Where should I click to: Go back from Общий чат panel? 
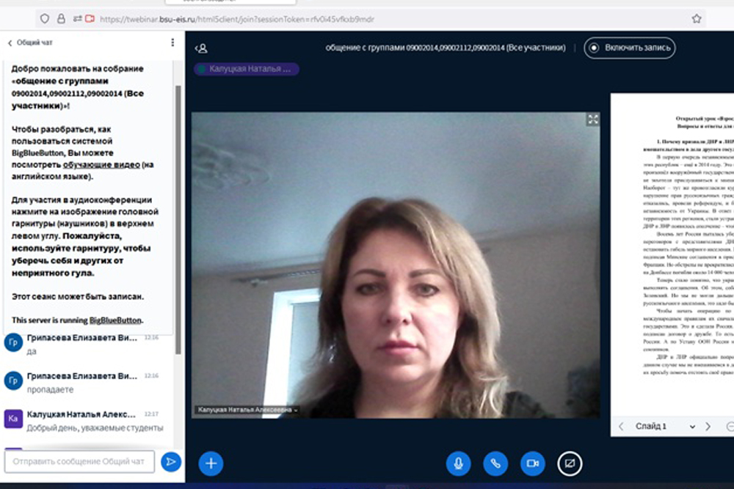pos(10,43)
